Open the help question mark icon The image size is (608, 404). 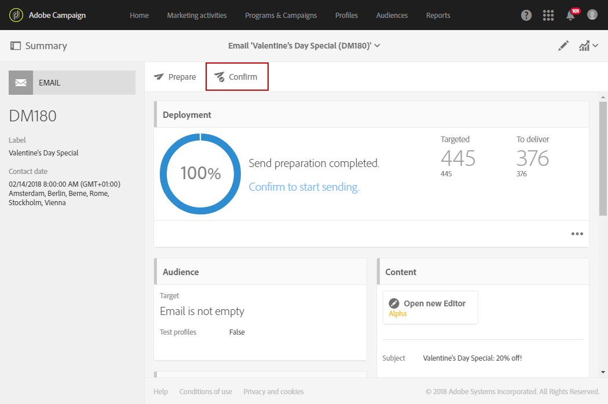tap(526, 15)
